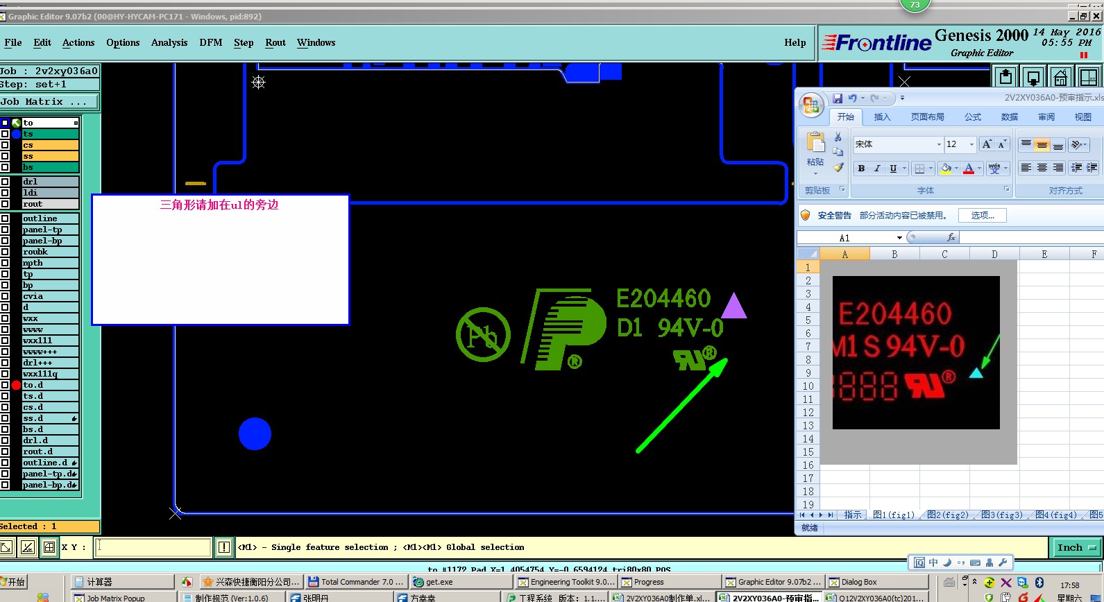
Task: Click the Decrease Font Size icon
Action: tap(1002, 144)
